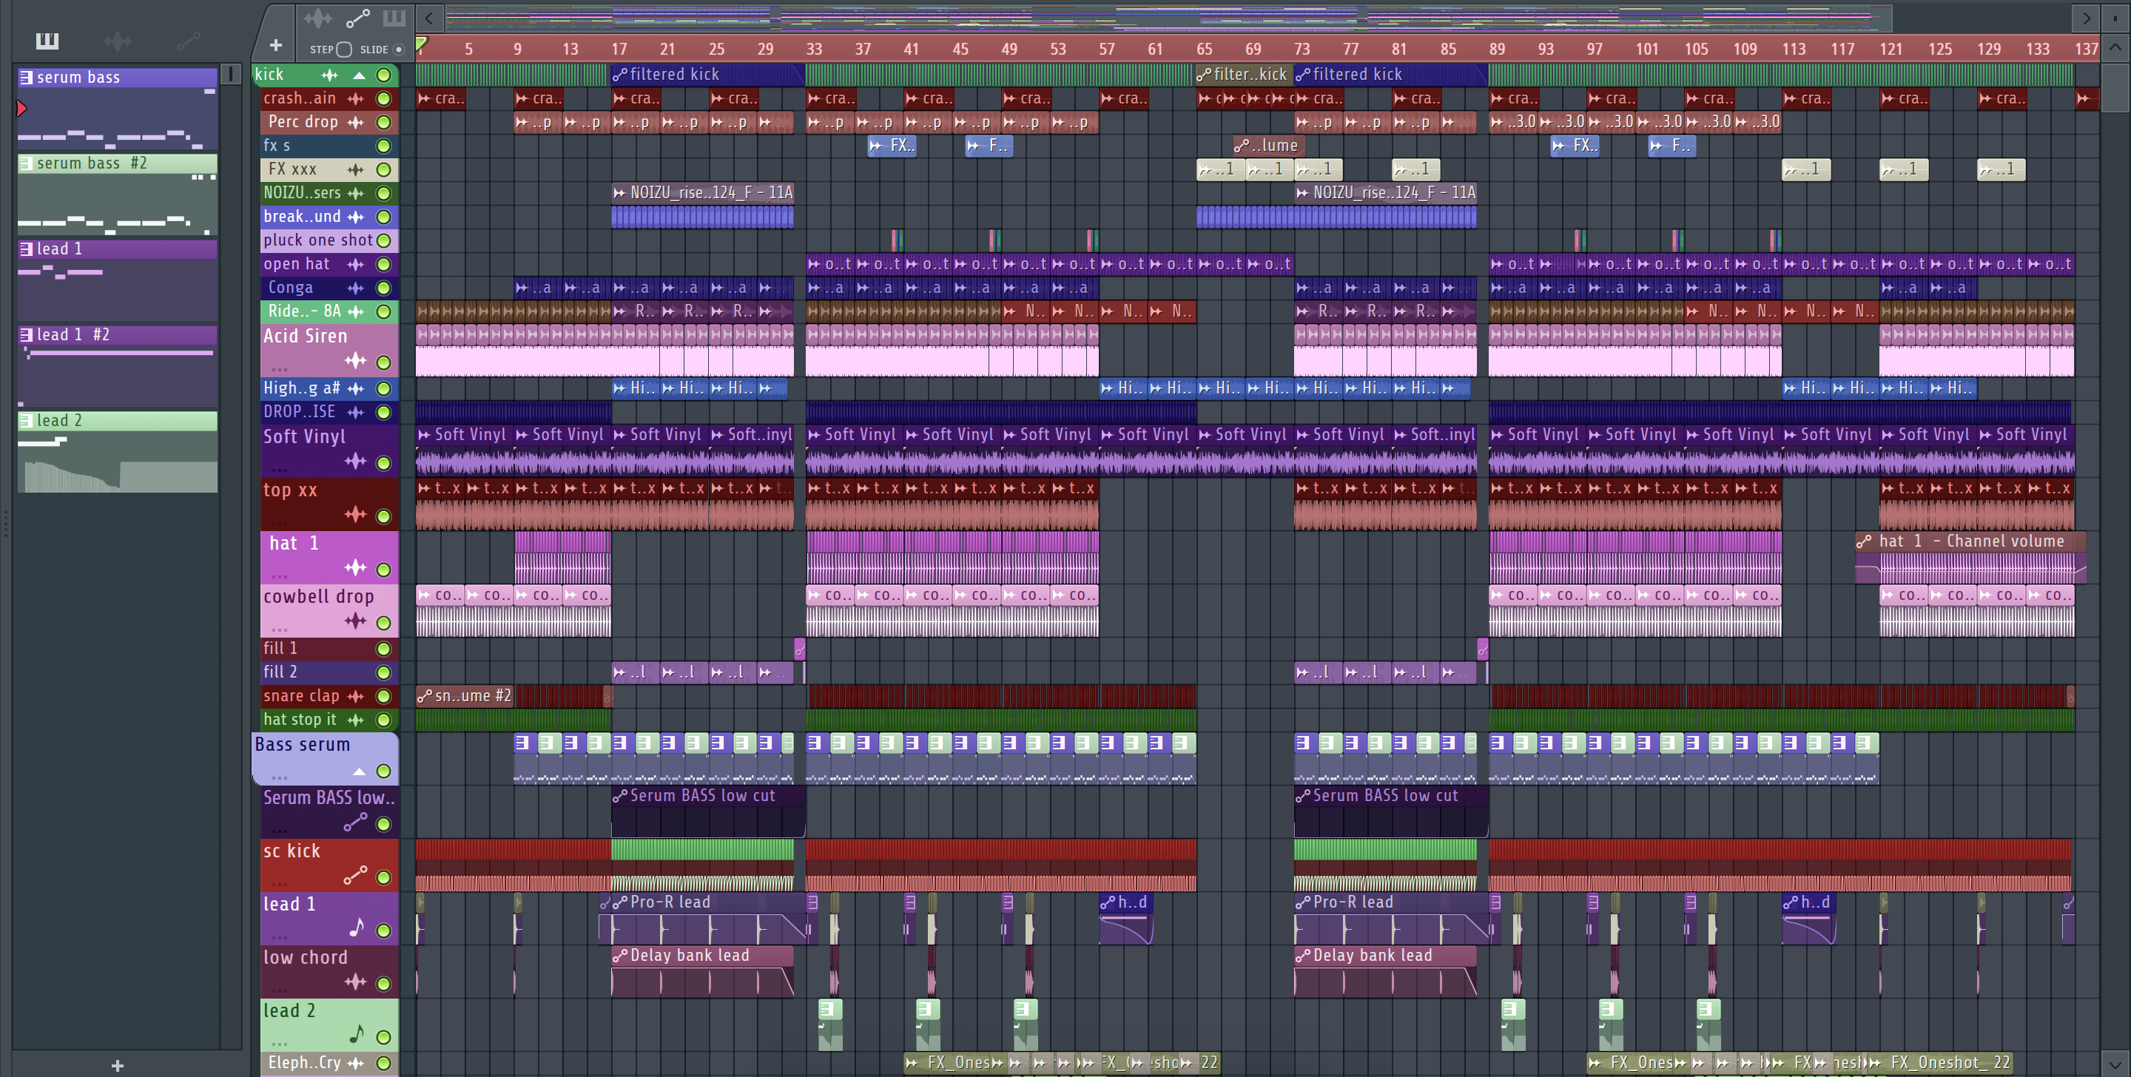This screenshot has height=1077, width=2131.
Task: Choose automation clip focus in playlist toolbar
Action: (357, 18)
